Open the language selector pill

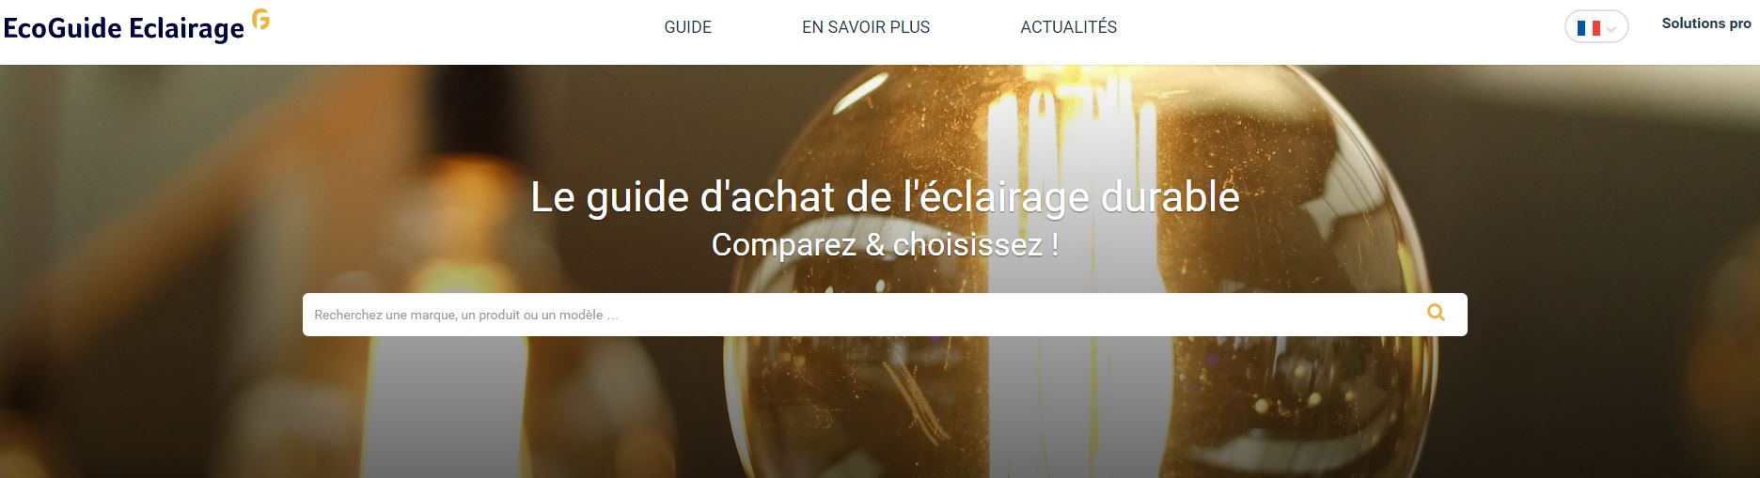[1596, 27]
